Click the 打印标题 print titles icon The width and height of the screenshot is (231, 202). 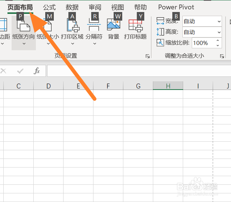tap(136, 25)
